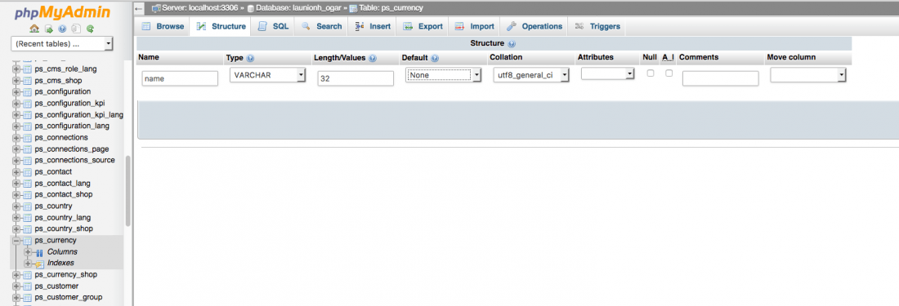Open ps_connections_source table link

[74, 160]
